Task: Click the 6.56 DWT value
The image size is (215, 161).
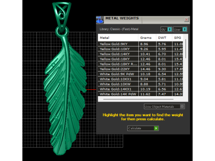Action: (x=162, y=89)
